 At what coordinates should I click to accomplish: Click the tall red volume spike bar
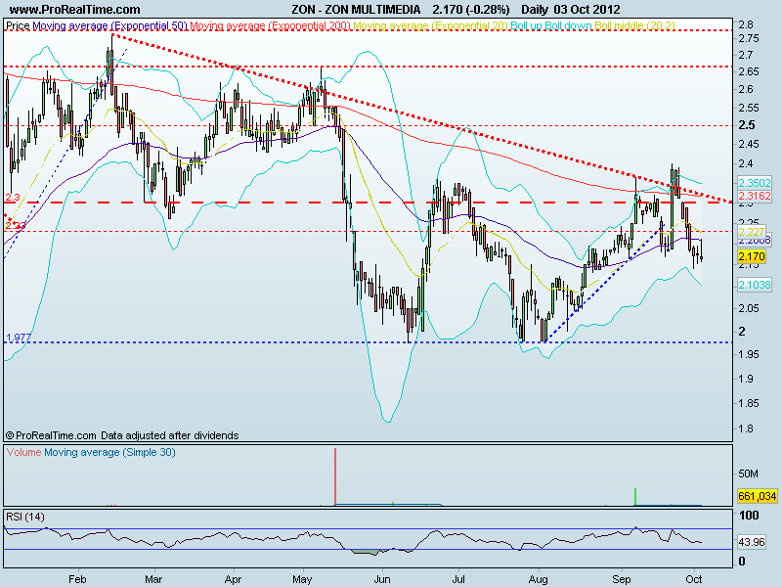tap(335, 476)
